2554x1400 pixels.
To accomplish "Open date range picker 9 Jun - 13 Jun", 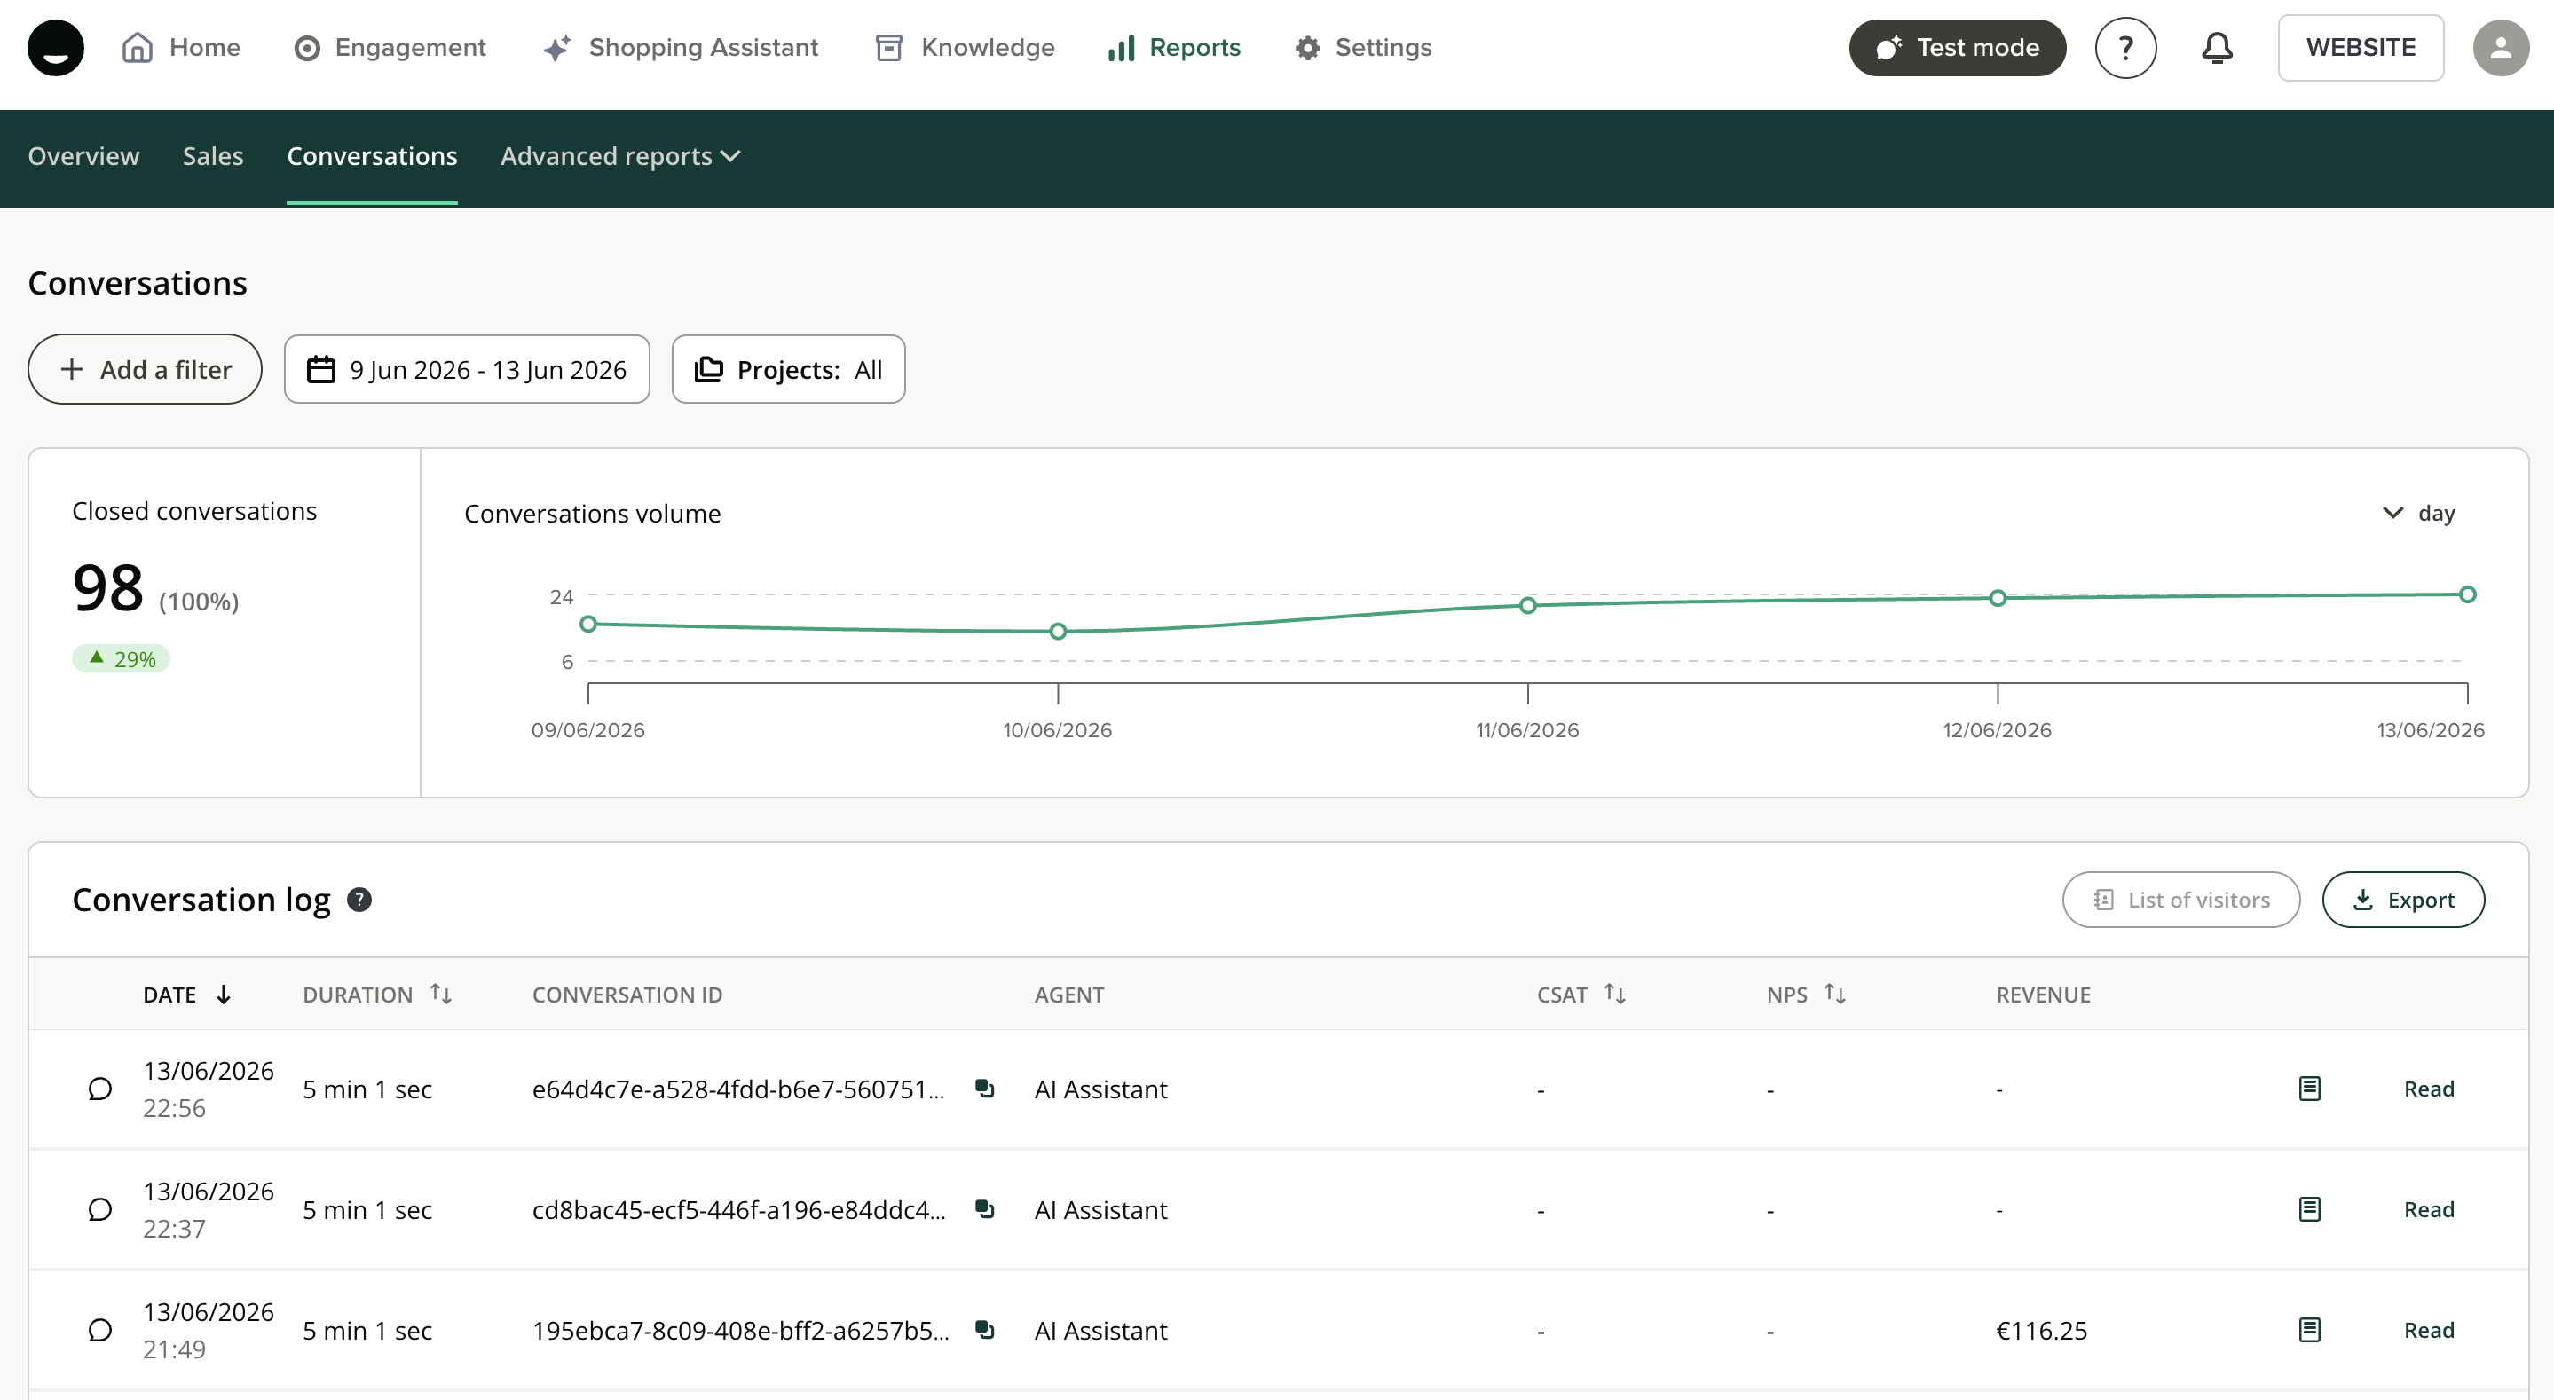I will pos(467,370).
